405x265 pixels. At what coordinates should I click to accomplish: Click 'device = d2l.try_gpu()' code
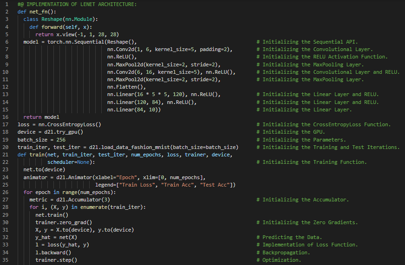pos(50,132)
